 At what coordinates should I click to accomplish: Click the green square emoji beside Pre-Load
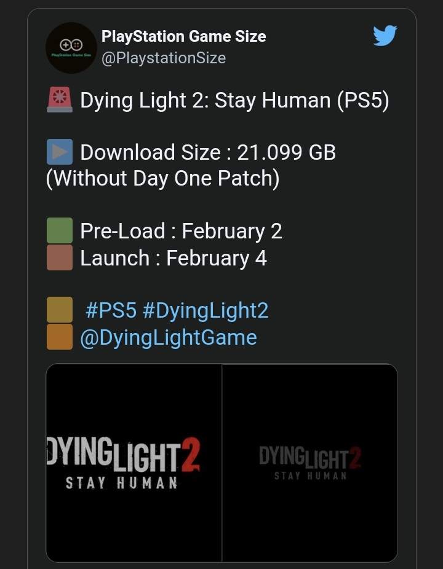[60, 230]
